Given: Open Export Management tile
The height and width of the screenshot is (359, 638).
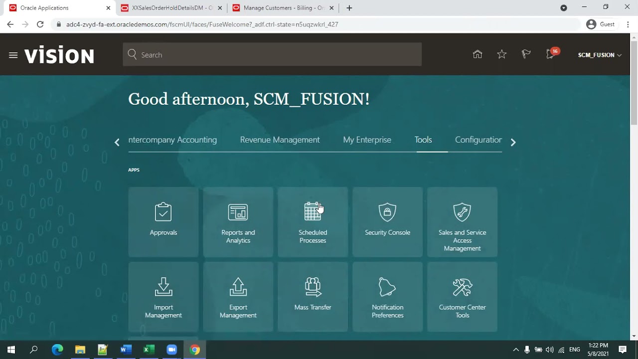Looking at the screenshot, I should 238,297.
